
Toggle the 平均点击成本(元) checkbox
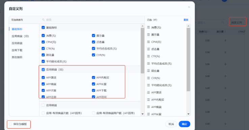[x=93, y=48]
